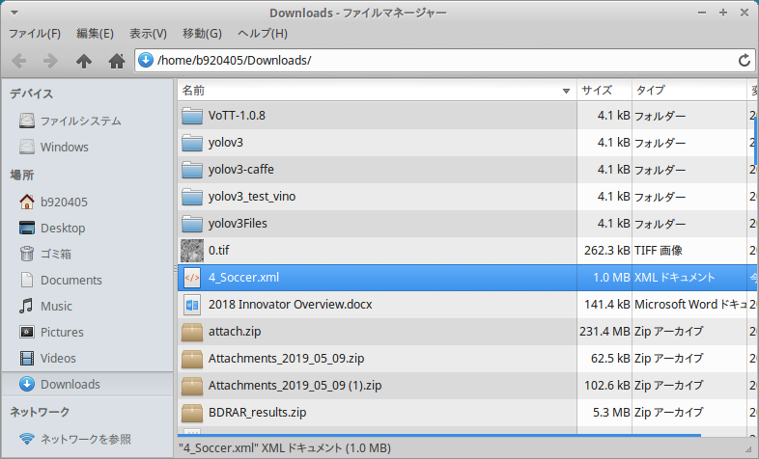Click the yolov3 folder icon

(x=192, y=143)
